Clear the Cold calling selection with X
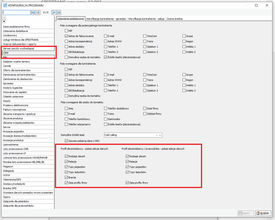 (x=157, y=135)
